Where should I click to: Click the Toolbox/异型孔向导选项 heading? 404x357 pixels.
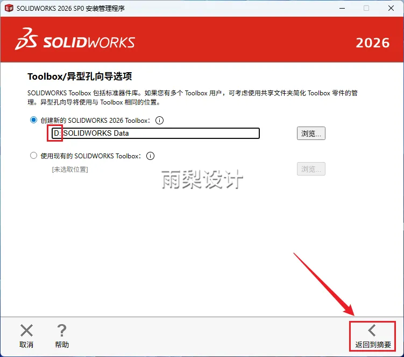80,76
